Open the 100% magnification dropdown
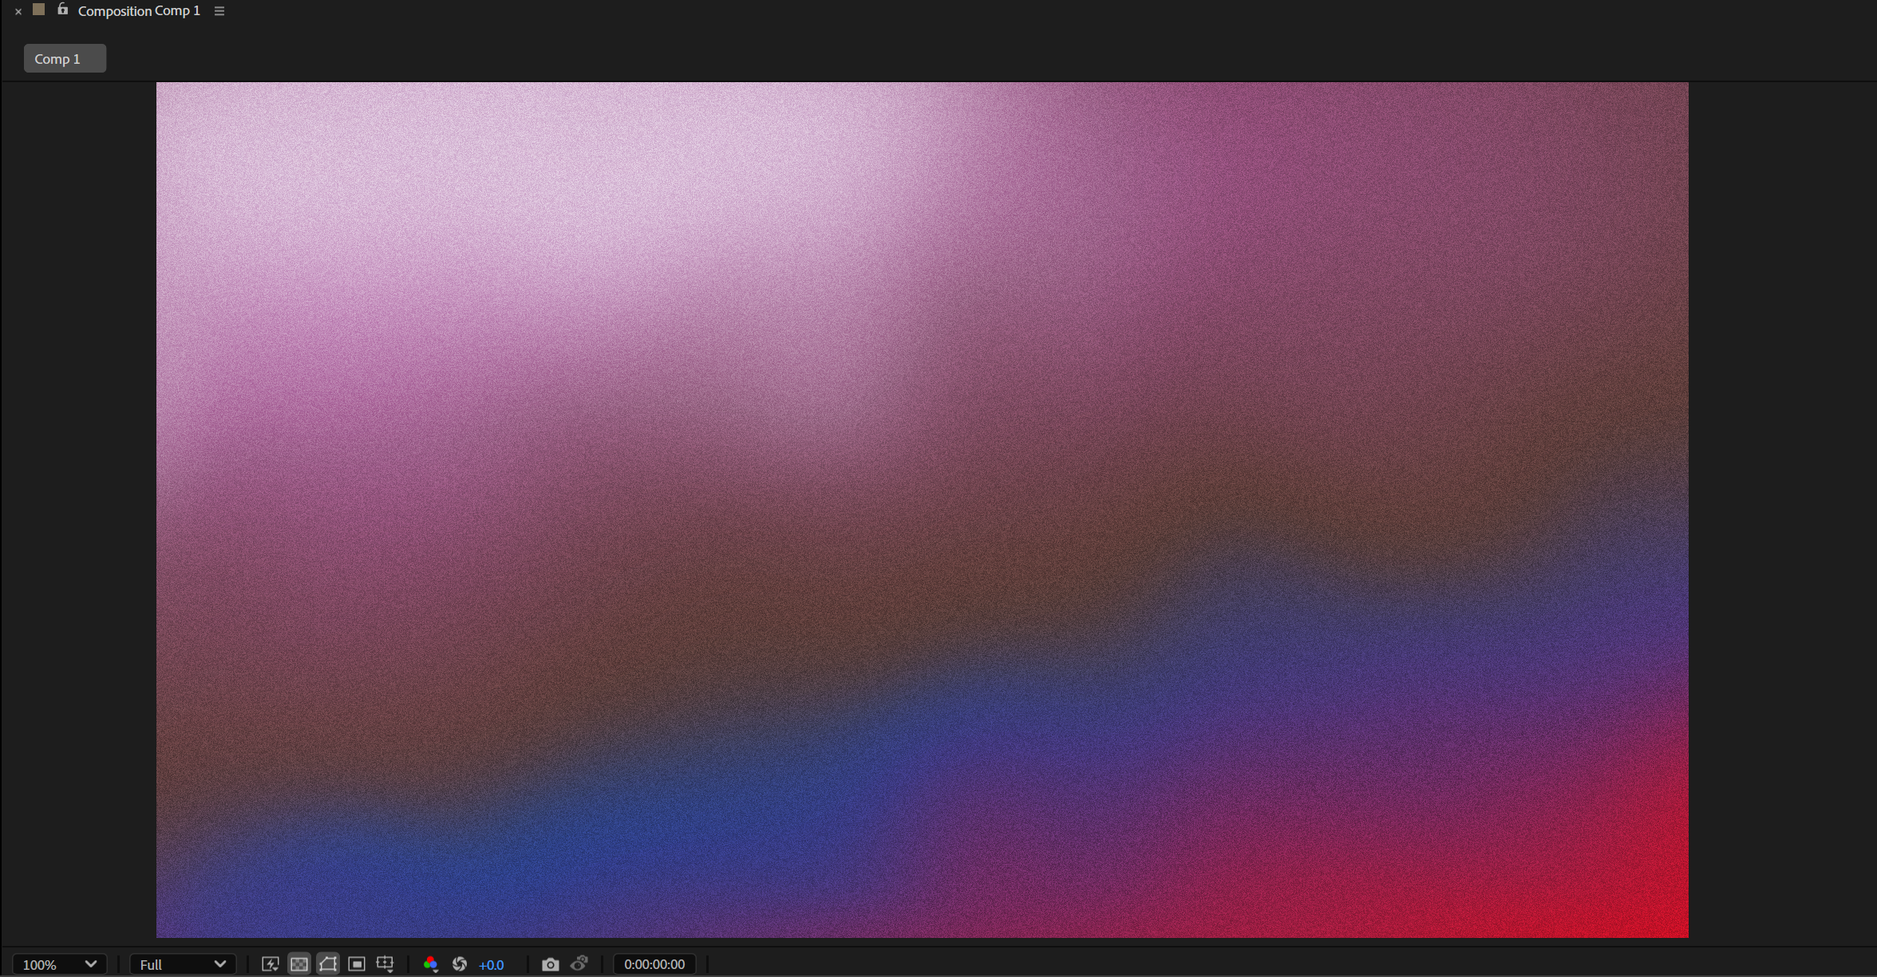1877x977 pixels. [60, 964]
